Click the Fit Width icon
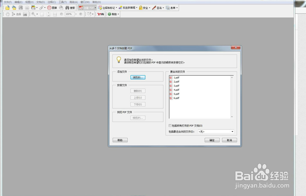 click(x=55, y=14)
